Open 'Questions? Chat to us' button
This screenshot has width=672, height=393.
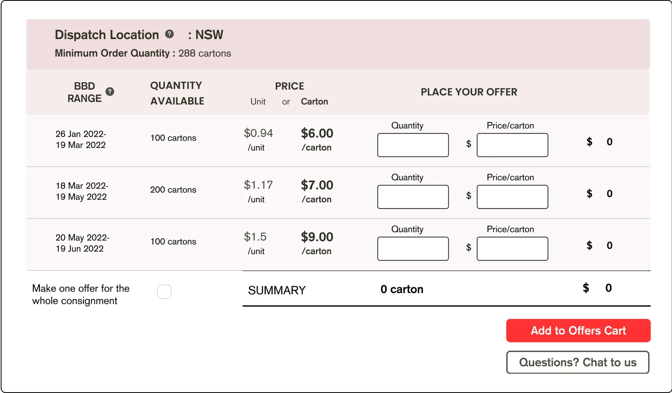coord(578,362)
